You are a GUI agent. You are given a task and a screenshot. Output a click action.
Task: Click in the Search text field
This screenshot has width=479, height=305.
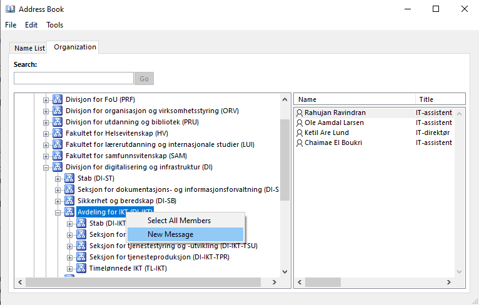pos(74,79)
